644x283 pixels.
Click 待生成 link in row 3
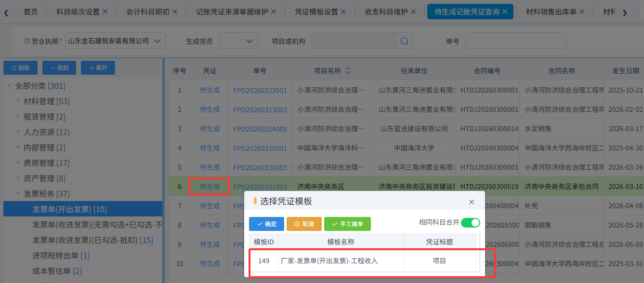click(x=210, y=129)
